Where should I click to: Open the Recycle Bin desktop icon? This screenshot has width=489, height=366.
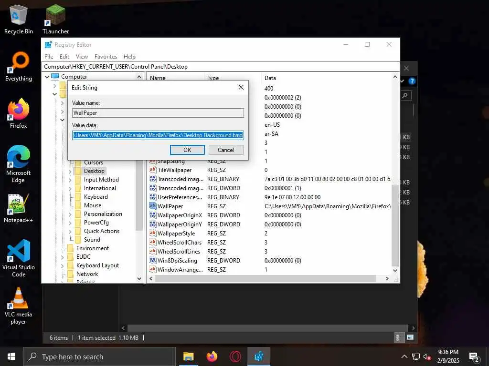click(x=19, y=19)
